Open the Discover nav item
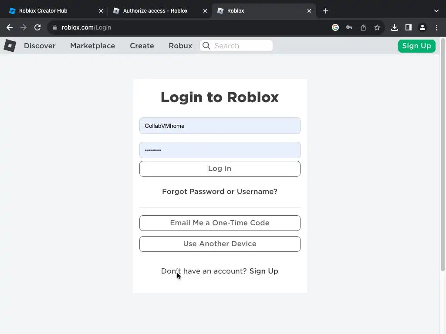 tap(40, 46)
